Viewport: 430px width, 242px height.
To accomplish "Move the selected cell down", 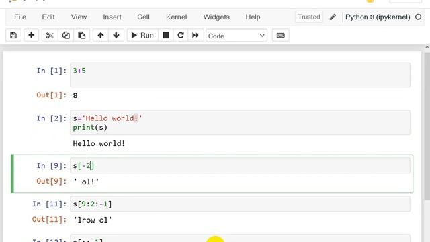I will click(116, 36).
